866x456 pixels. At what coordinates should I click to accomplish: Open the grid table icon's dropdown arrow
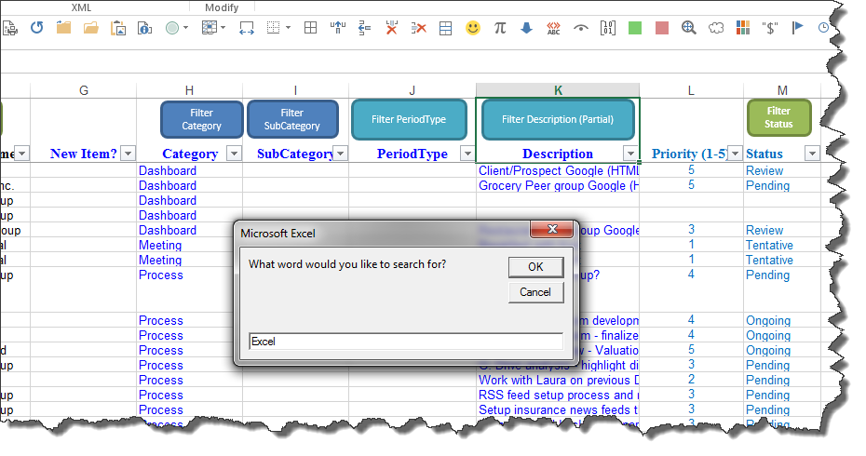click(x=223, y=28)
